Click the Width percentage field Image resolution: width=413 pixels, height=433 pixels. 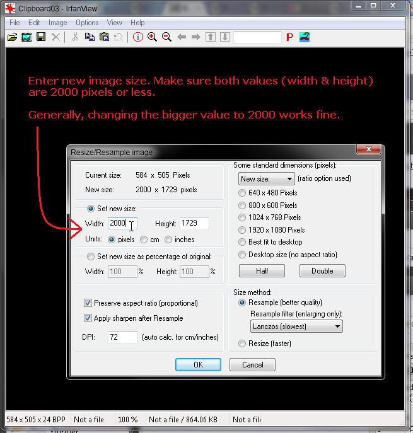coord(122,272)
